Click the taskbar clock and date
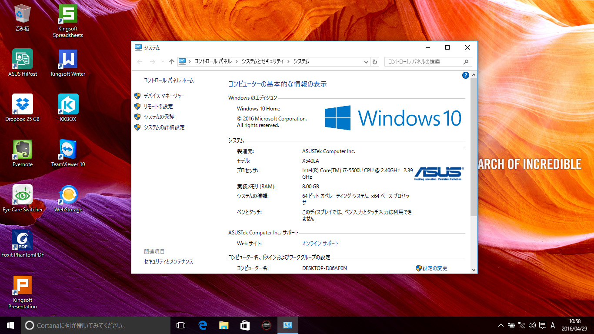 [574, 325]
